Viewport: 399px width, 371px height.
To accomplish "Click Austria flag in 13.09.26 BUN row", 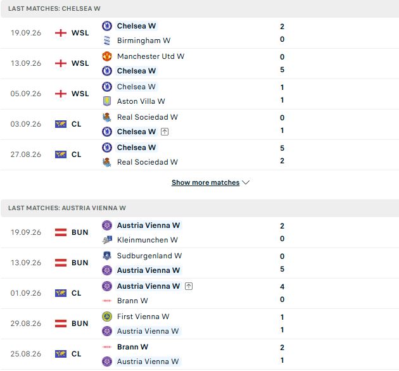I will click(61, 263).
